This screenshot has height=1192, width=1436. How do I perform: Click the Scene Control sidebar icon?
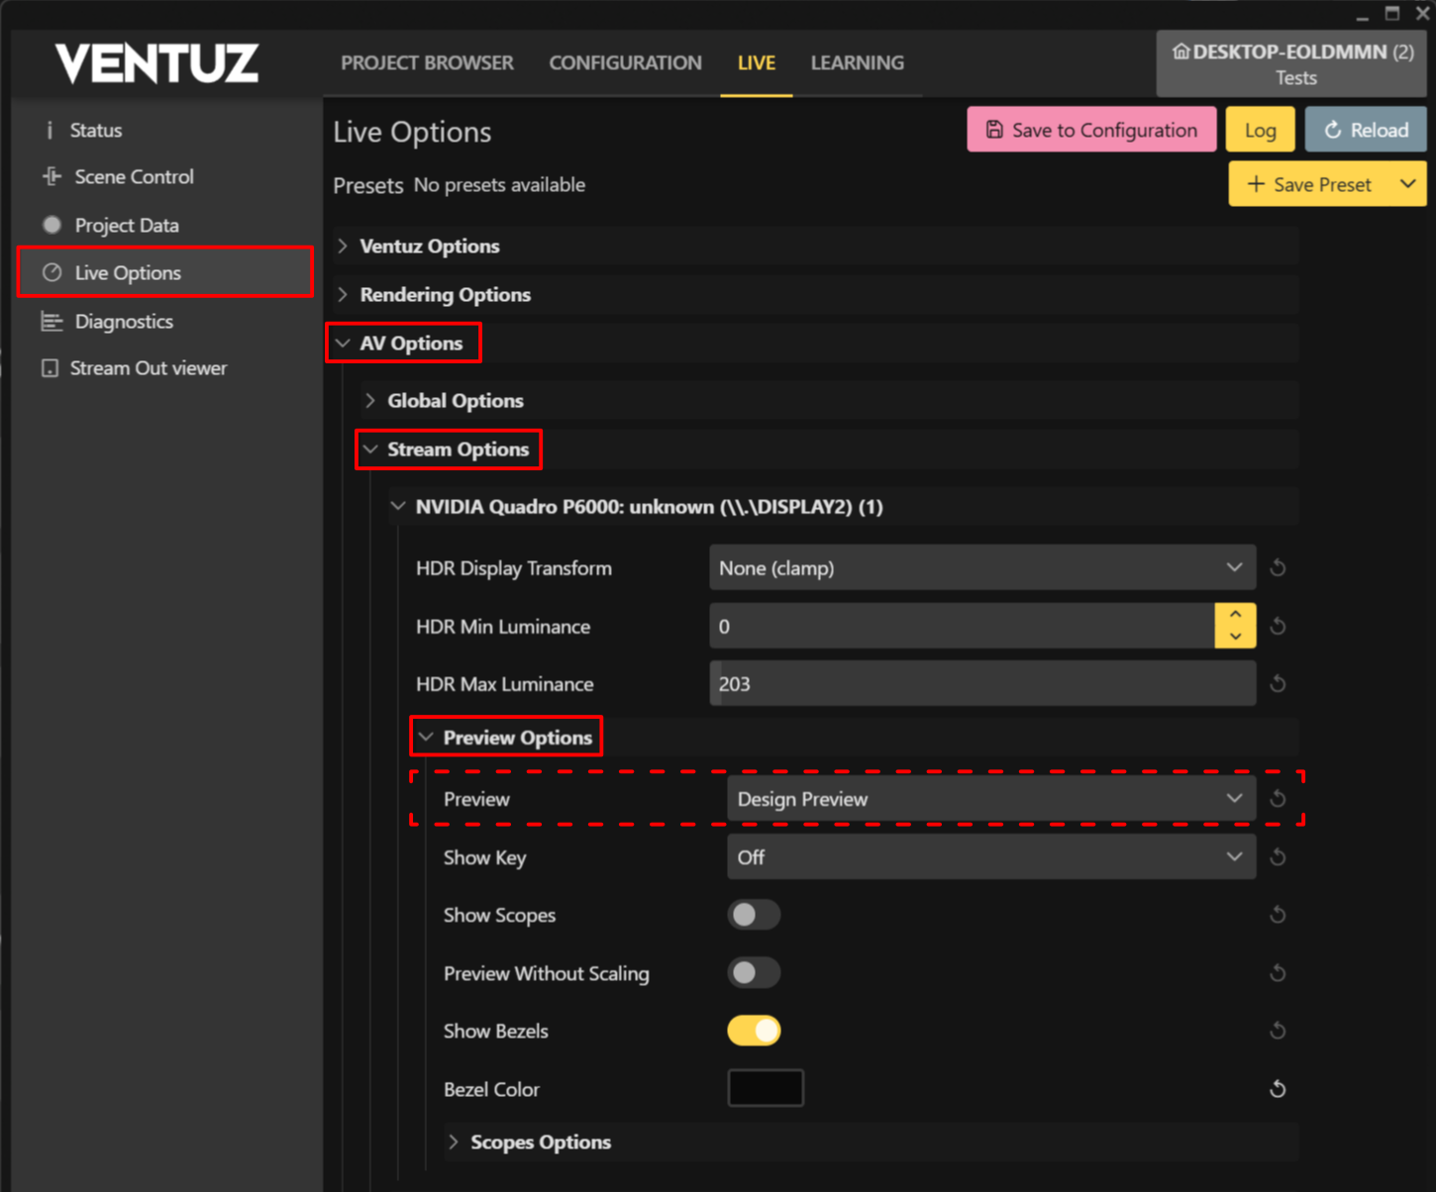[51, 177]
